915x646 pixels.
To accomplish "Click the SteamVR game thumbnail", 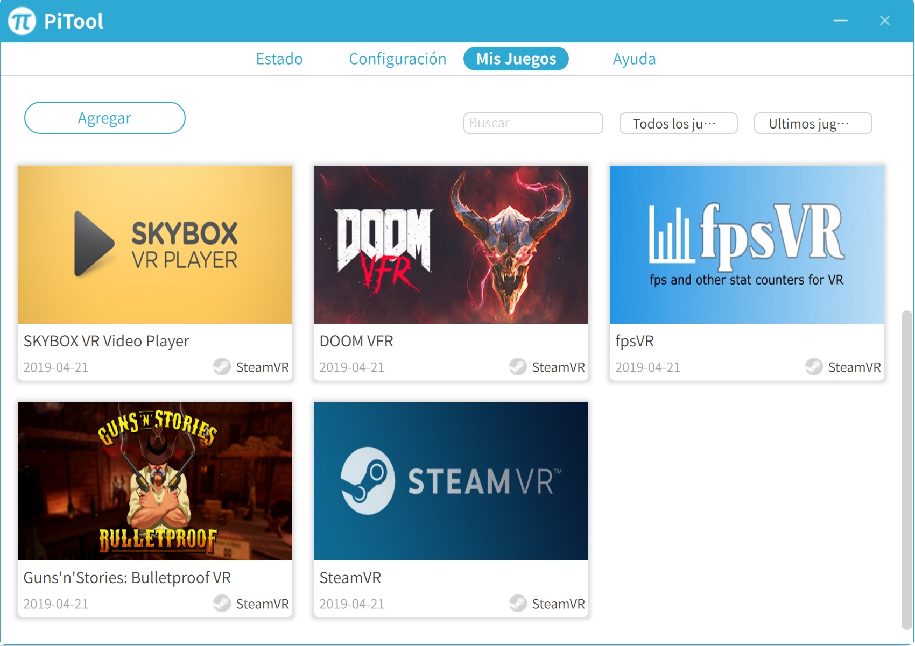I will pos(451,481).
